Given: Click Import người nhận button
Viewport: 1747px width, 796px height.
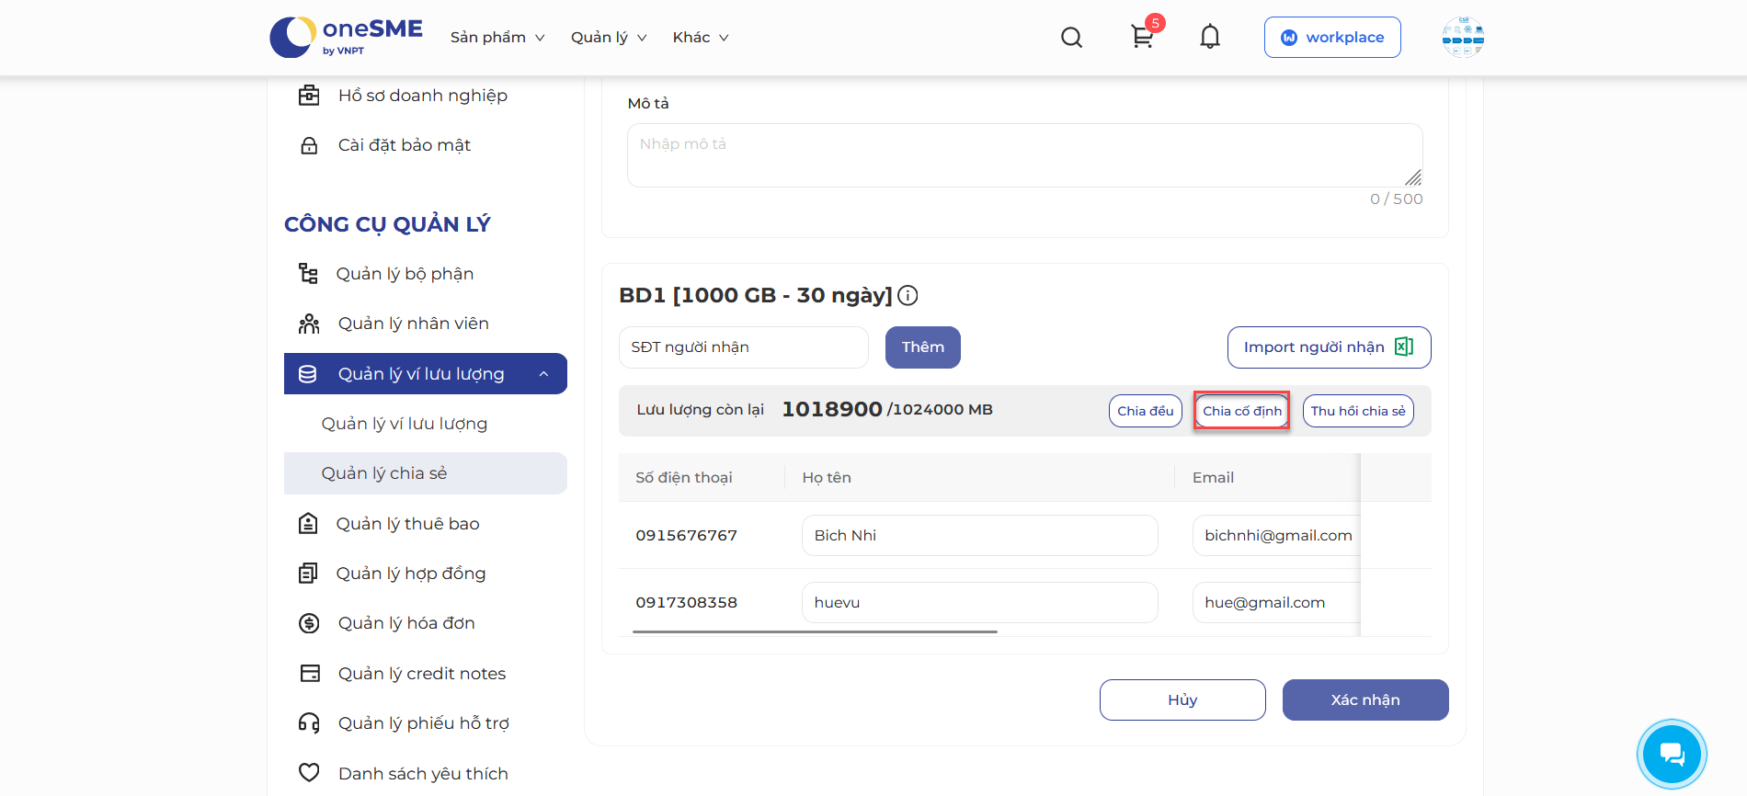Looking at the screenshot, I should [1329, 347].
